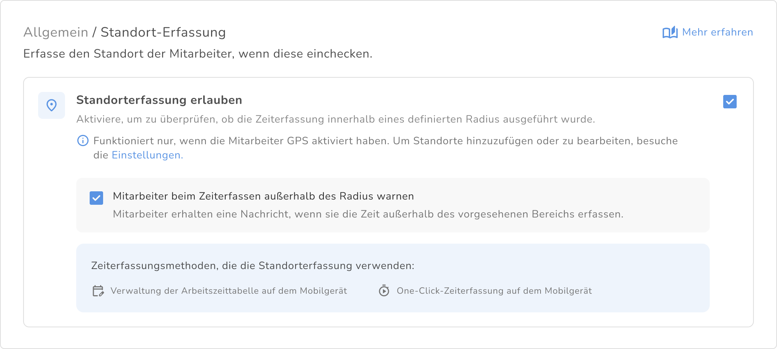Viewport: 777px width, 349px height.
Task: Open the Mehr erfahren link
Action: click(717, 32)
